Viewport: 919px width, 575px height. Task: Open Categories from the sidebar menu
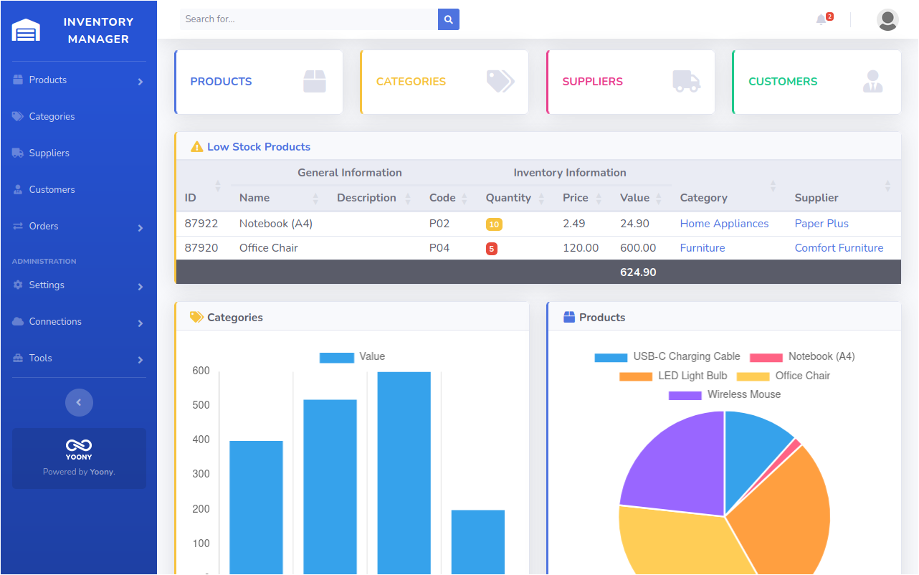(x=79, y=116)
